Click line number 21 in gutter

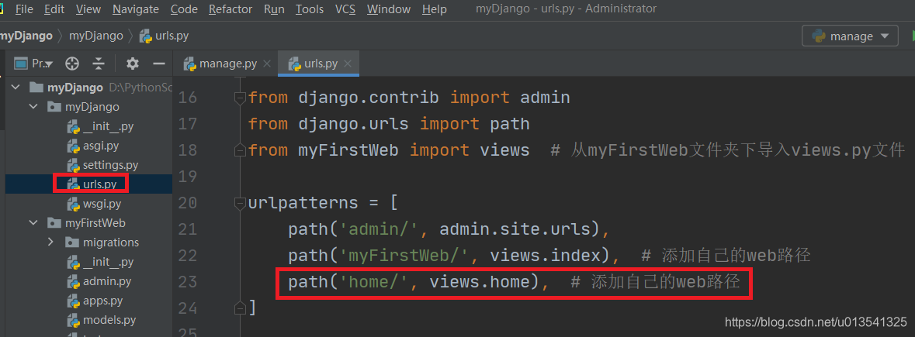point(187,229)
